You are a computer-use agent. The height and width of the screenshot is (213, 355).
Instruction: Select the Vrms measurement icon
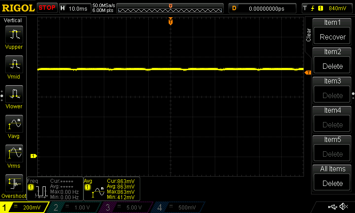click(14, 154)
